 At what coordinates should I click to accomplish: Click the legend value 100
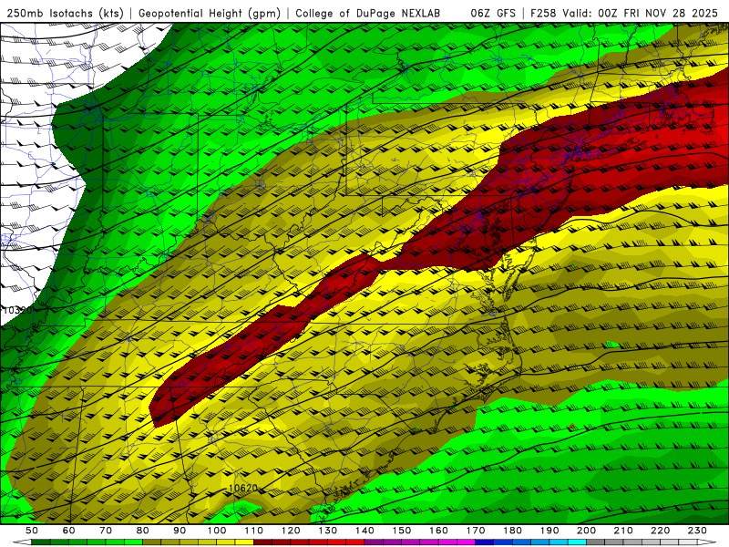(x=217, y=531)
